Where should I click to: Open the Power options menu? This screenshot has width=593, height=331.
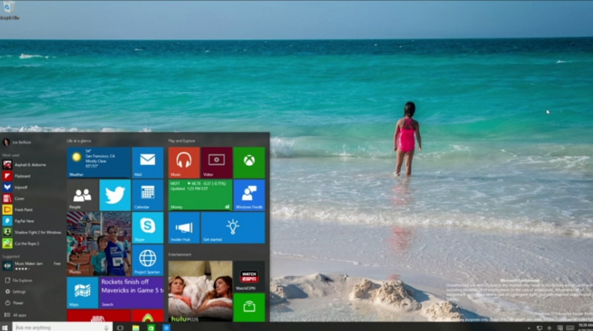[x=18, y=303]
